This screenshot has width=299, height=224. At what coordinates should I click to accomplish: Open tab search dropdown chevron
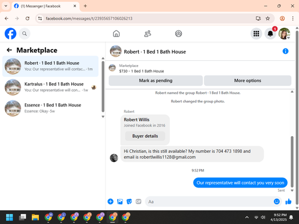[x=6, y=6]
